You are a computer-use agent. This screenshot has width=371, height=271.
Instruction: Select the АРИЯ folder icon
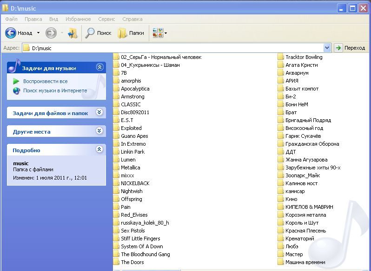pyautogui.click(x=281, y=81)
